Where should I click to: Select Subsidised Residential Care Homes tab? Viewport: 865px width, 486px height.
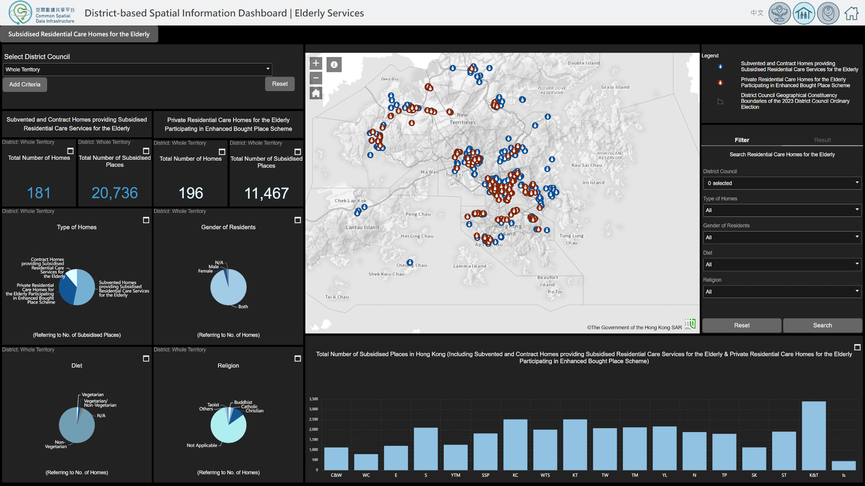[79, 34]
